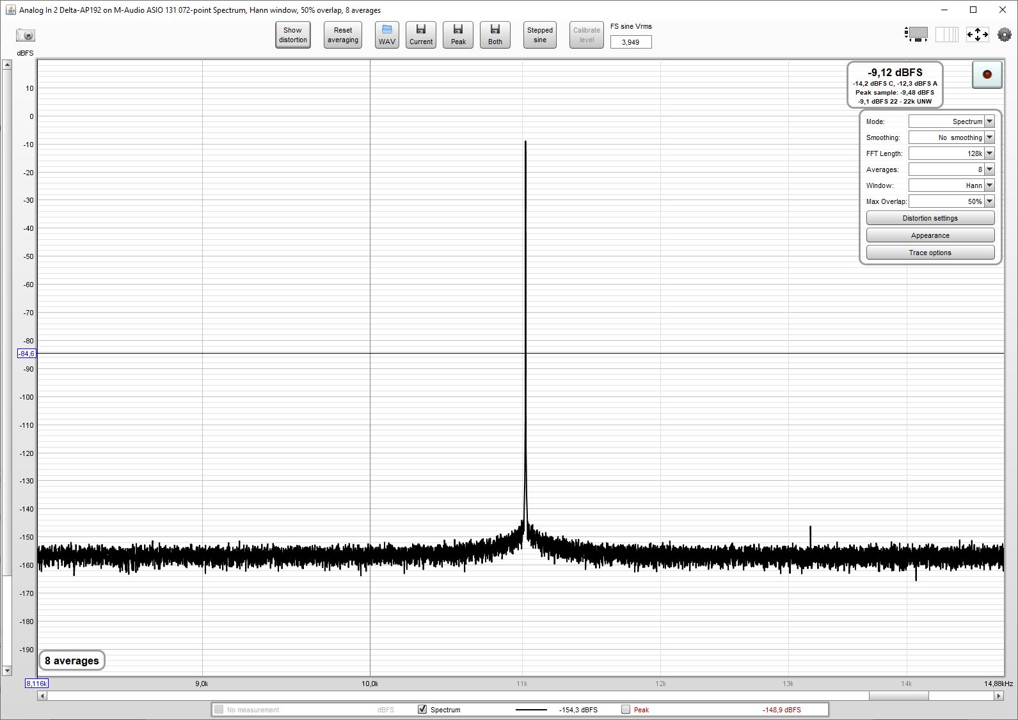The height and width of the screenshot is (720, 1018).
Task: Click the -9,12 dBFS level readout
Action: pyautogui.click(x=895, y=72)
